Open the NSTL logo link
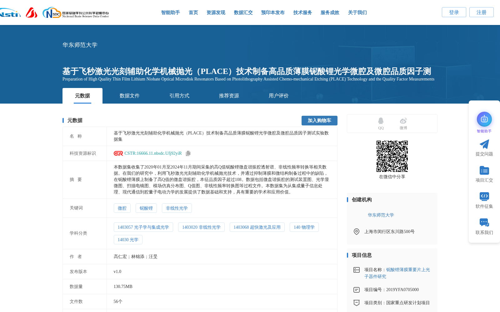The image size is (500, 312). pos(10,13)
